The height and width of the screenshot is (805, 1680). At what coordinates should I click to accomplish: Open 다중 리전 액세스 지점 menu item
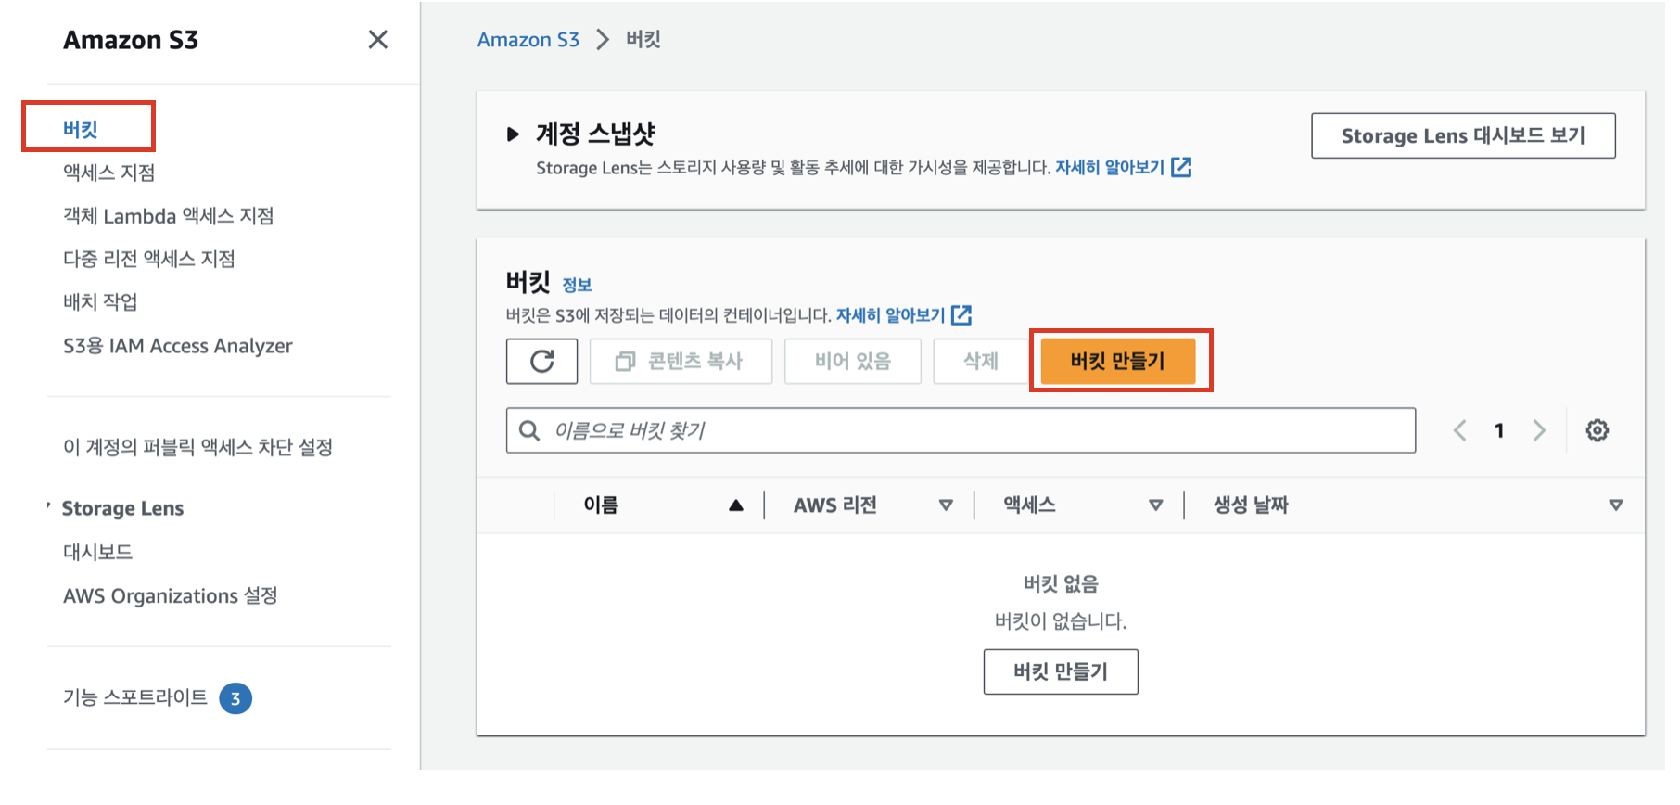148,259
